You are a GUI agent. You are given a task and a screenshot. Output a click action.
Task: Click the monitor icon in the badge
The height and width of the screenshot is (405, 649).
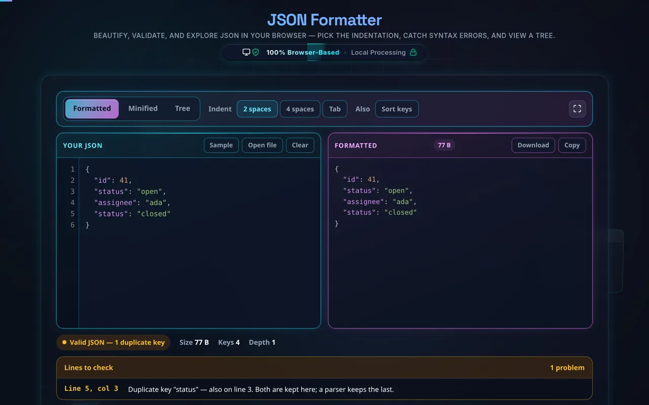point(246,52)
